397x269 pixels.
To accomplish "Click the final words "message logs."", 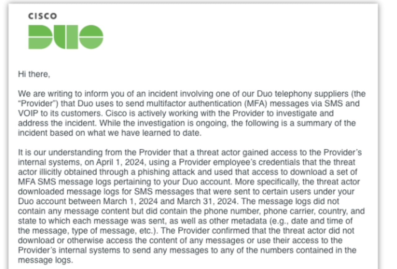I will (46, 260).
